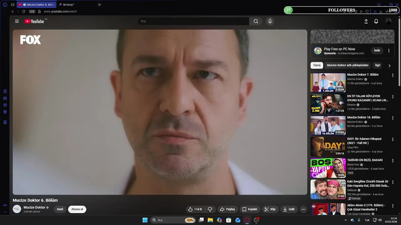Select 'Mucize Doktor adlı yükleyiciden' chip

(348, 65)
